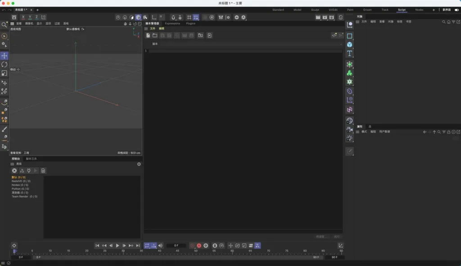Select the Rotate tool

(5, 64)
